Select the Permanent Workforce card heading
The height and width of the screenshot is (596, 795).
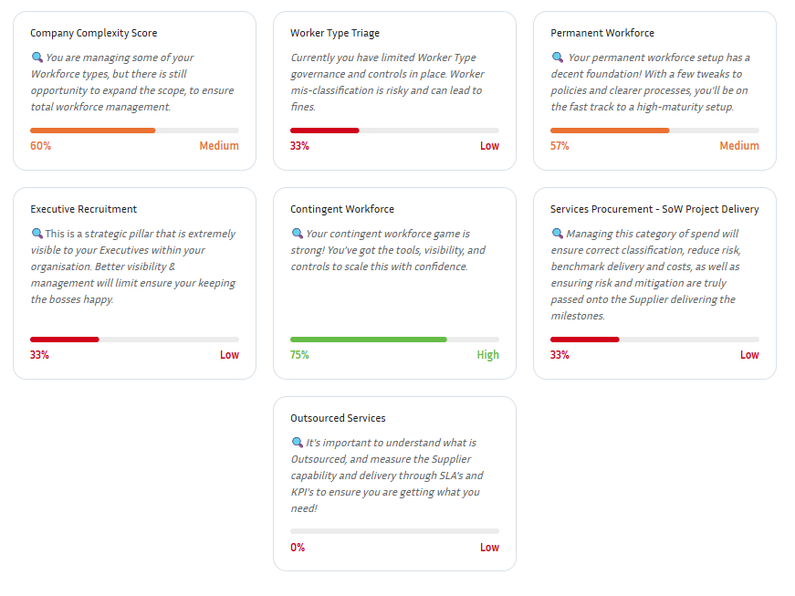coord(602,33)
